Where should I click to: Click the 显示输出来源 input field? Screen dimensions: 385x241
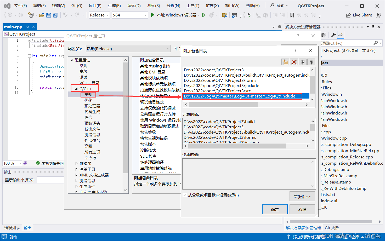tap(50, 180)
